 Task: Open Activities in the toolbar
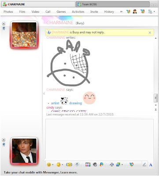point(78,12)
